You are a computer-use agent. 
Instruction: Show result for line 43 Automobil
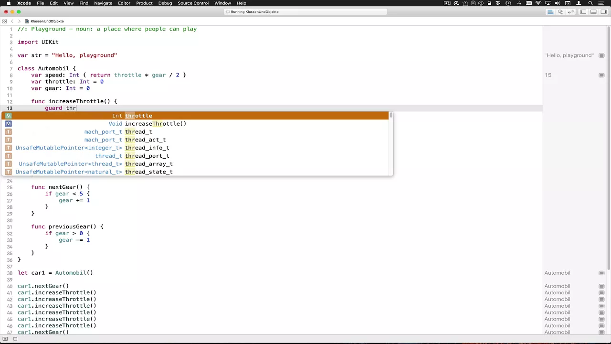point(601,306)
